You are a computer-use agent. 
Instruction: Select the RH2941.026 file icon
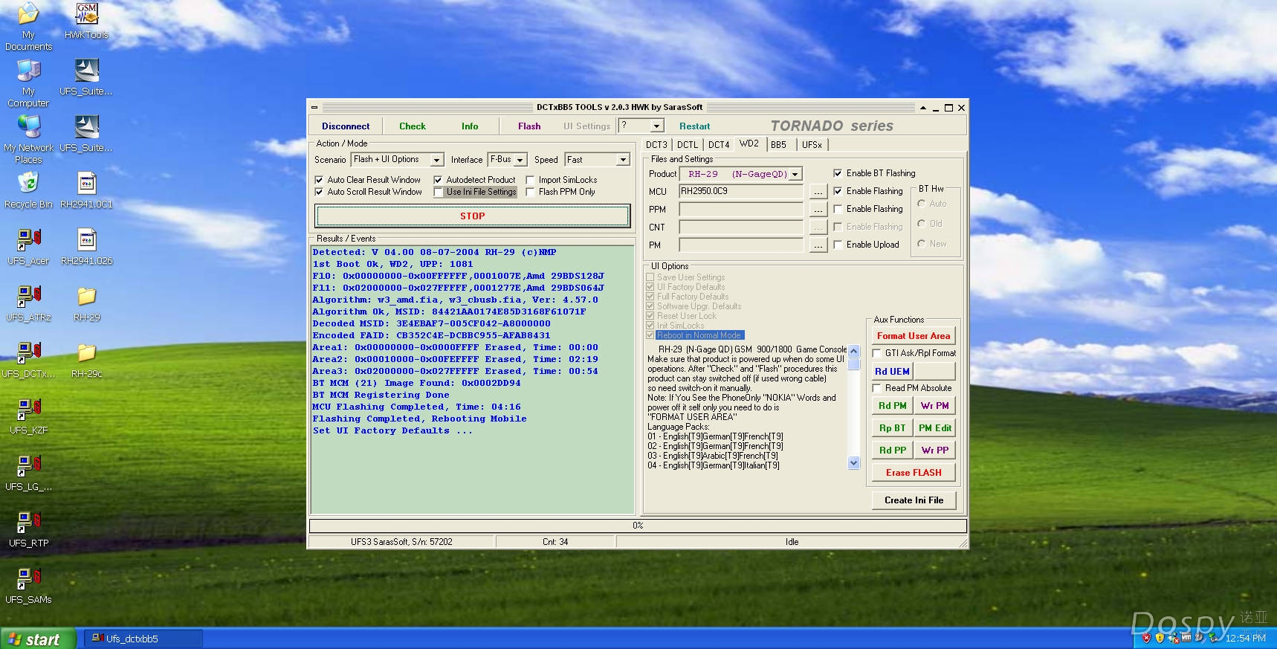86,246
